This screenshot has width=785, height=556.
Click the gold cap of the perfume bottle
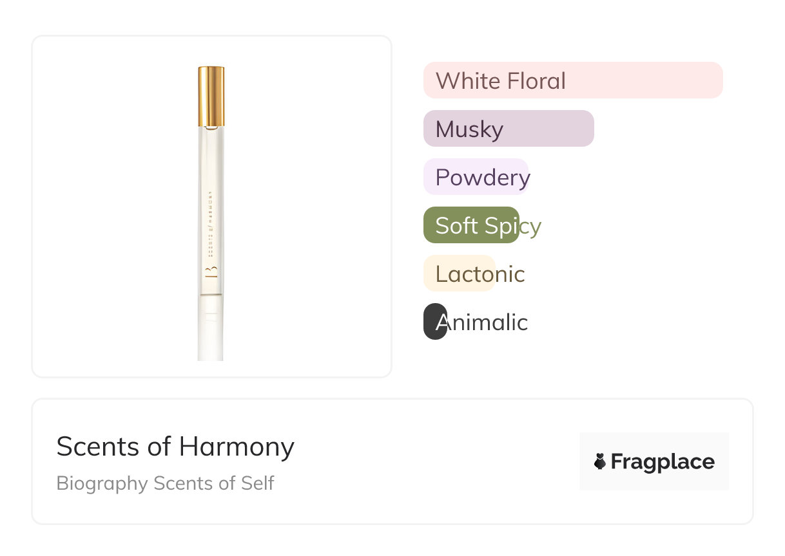211,97
